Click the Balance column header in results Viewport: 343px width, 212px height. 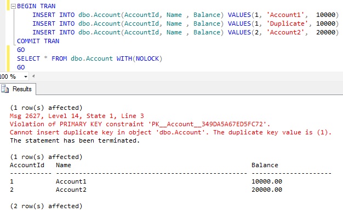[265, 165]
